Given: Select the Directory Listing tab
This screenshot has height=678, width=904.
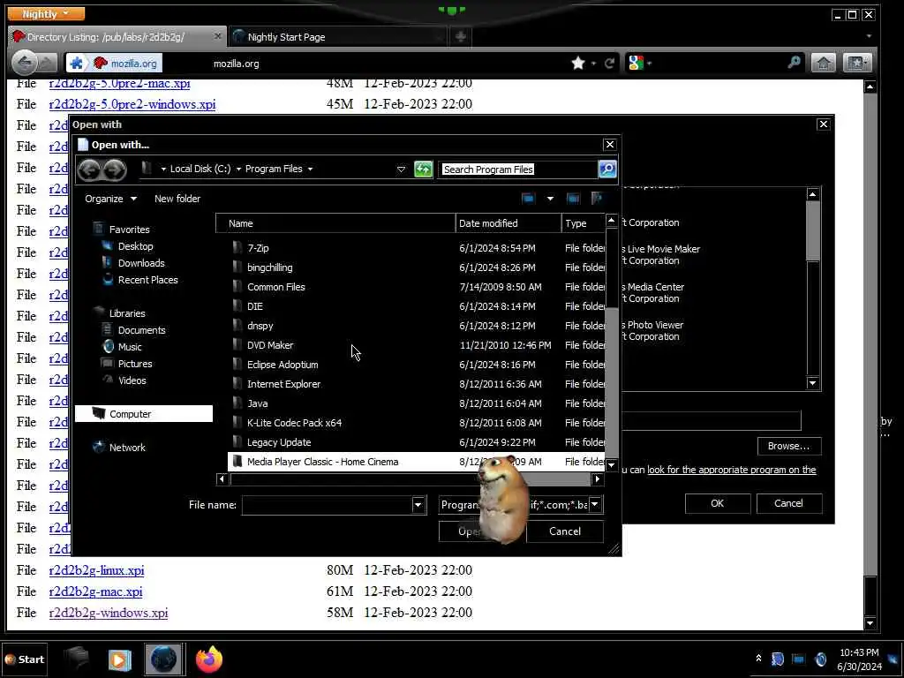Looking at the screenshot, I should [117, 37].
